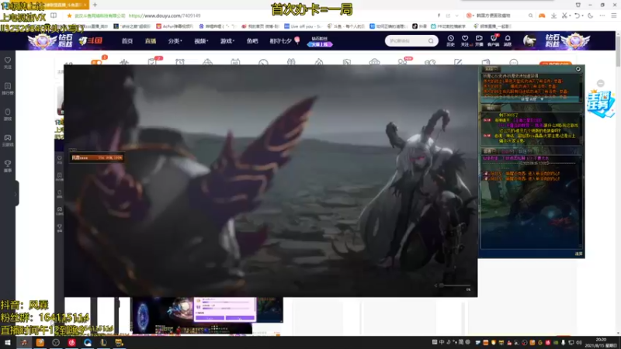Viewport: 621px width, 349px height.
Task: Toggle night mode moon icon
Action: pos(590,16)
